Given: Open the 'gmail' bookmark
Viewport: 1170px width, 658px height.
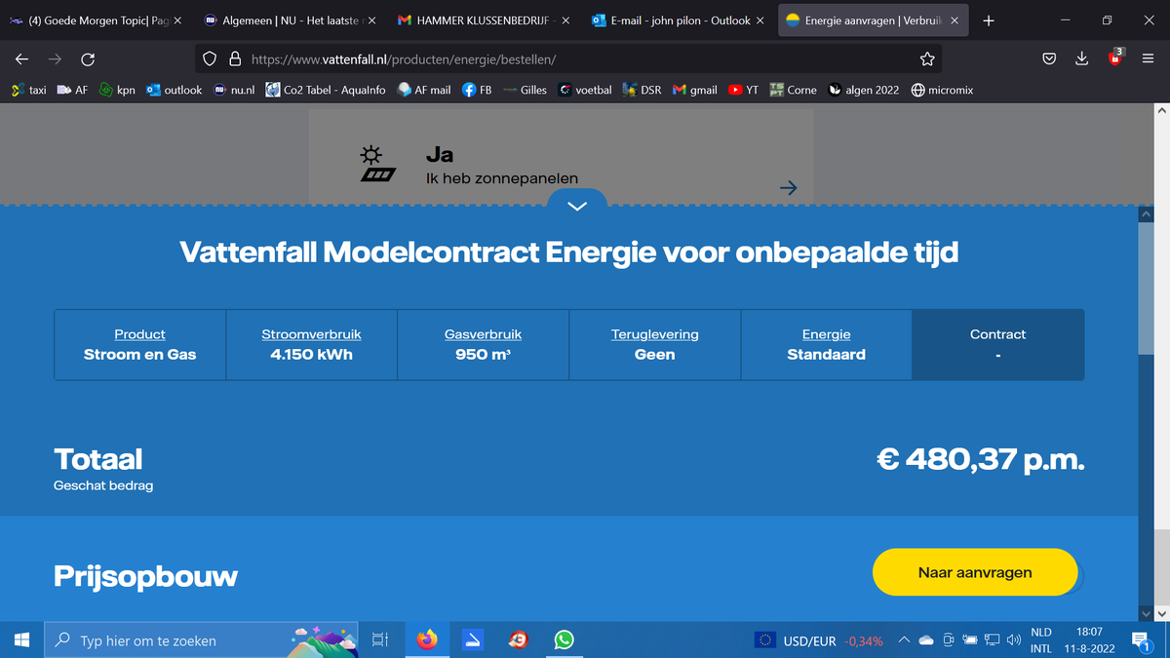Looking at the screenshot, I should click(695, 90).
